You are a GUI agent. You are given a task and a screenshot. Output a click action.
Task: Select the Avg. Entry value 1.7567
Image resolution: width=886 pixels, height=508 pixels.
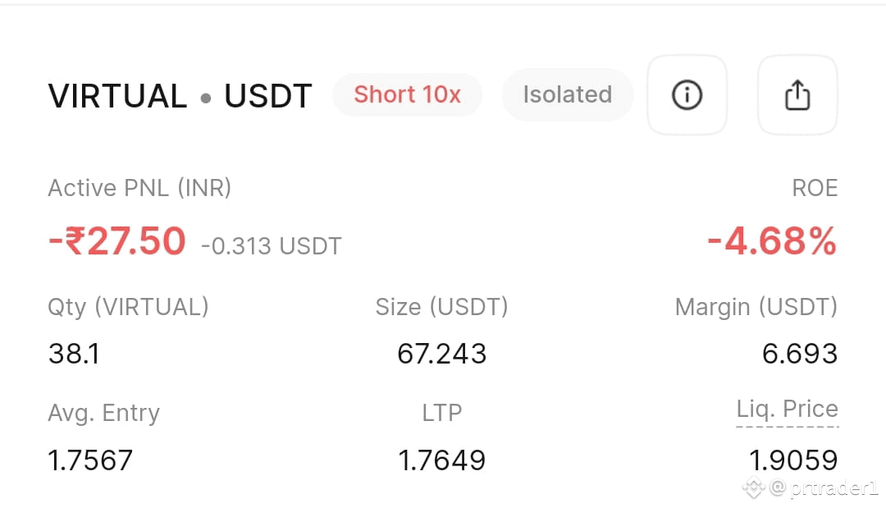click(x=90, y=460)
